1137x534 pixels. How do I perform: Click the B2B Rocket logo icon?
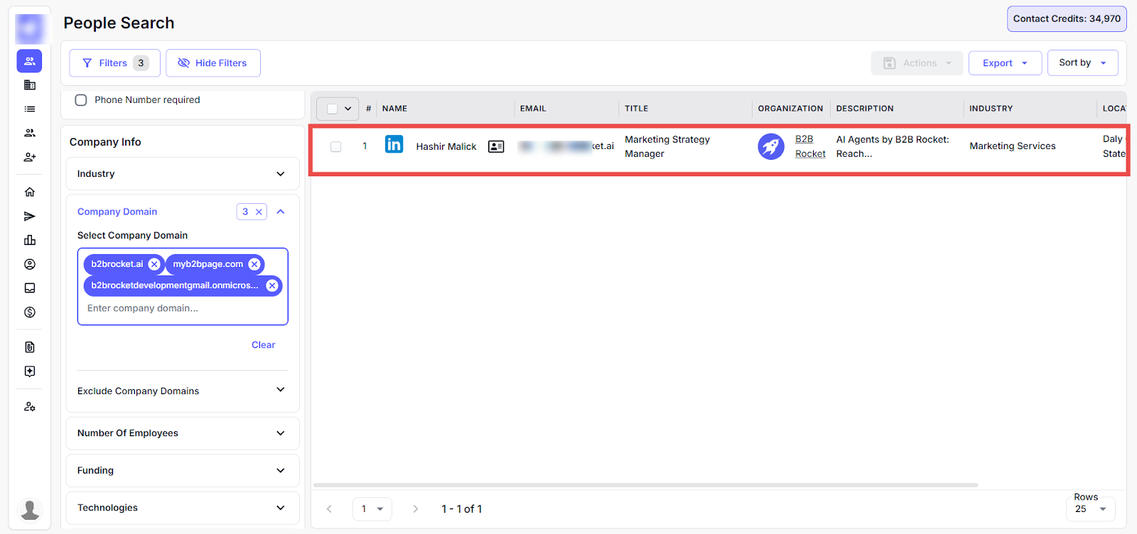pyautogui.click(x=771, y=146)
